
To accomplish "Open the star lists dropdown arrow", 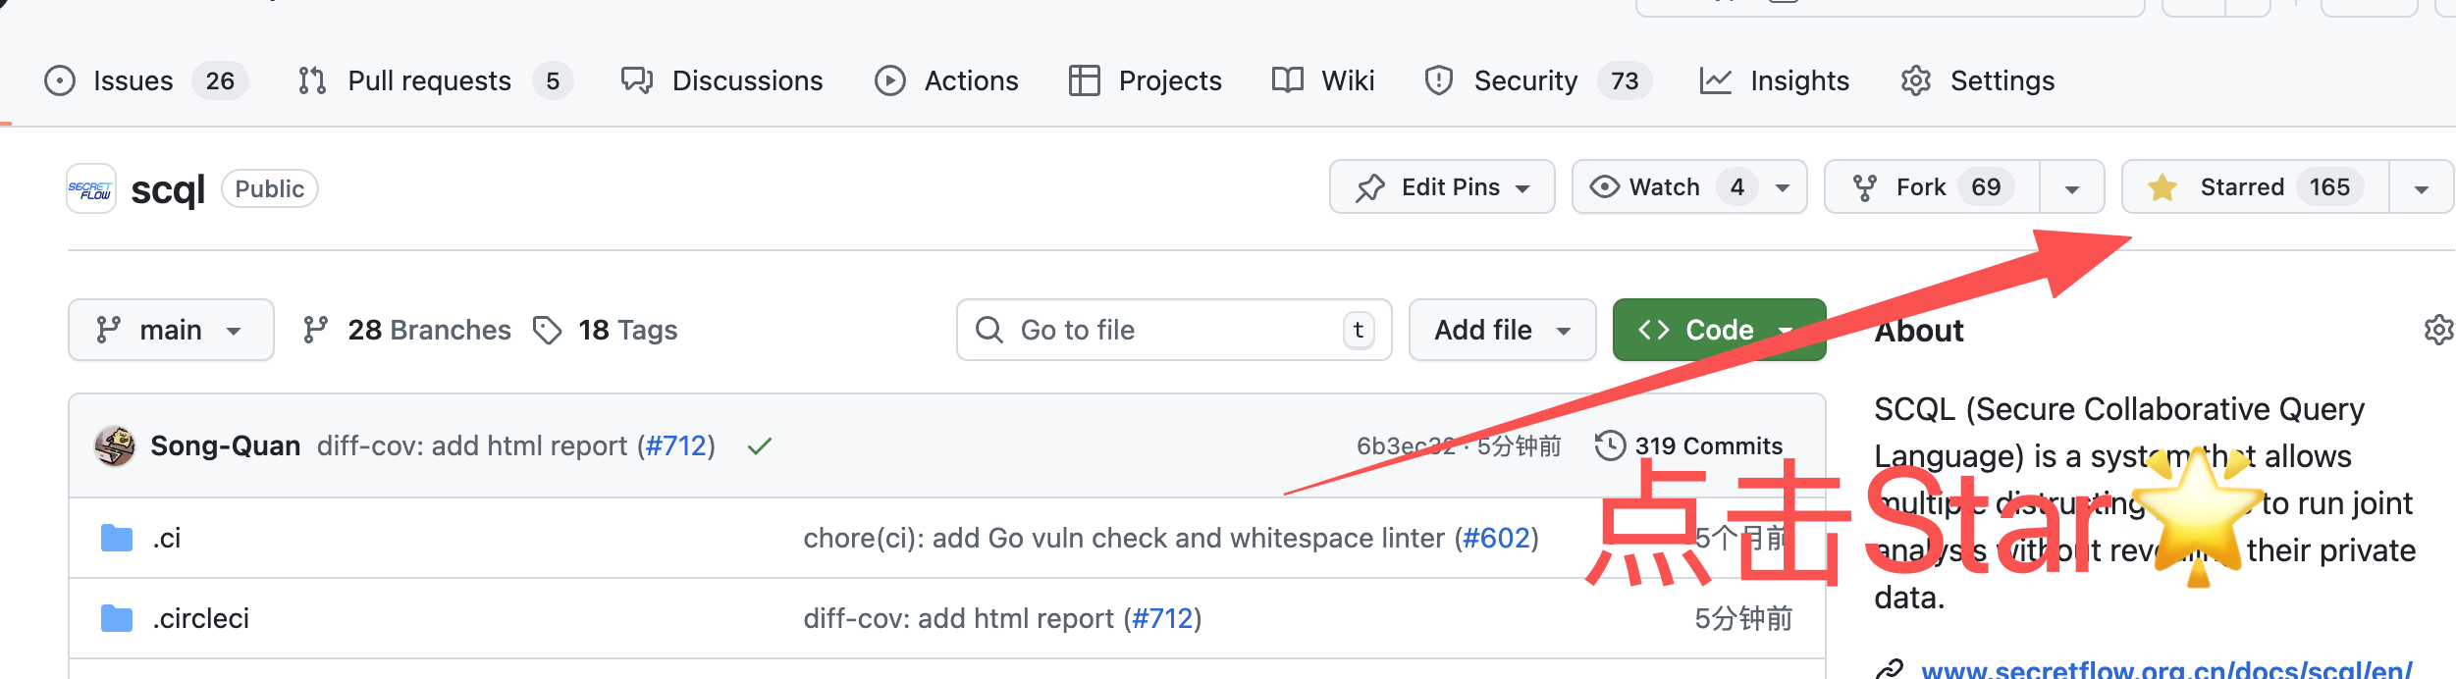I will click(x=2421, y=188).
